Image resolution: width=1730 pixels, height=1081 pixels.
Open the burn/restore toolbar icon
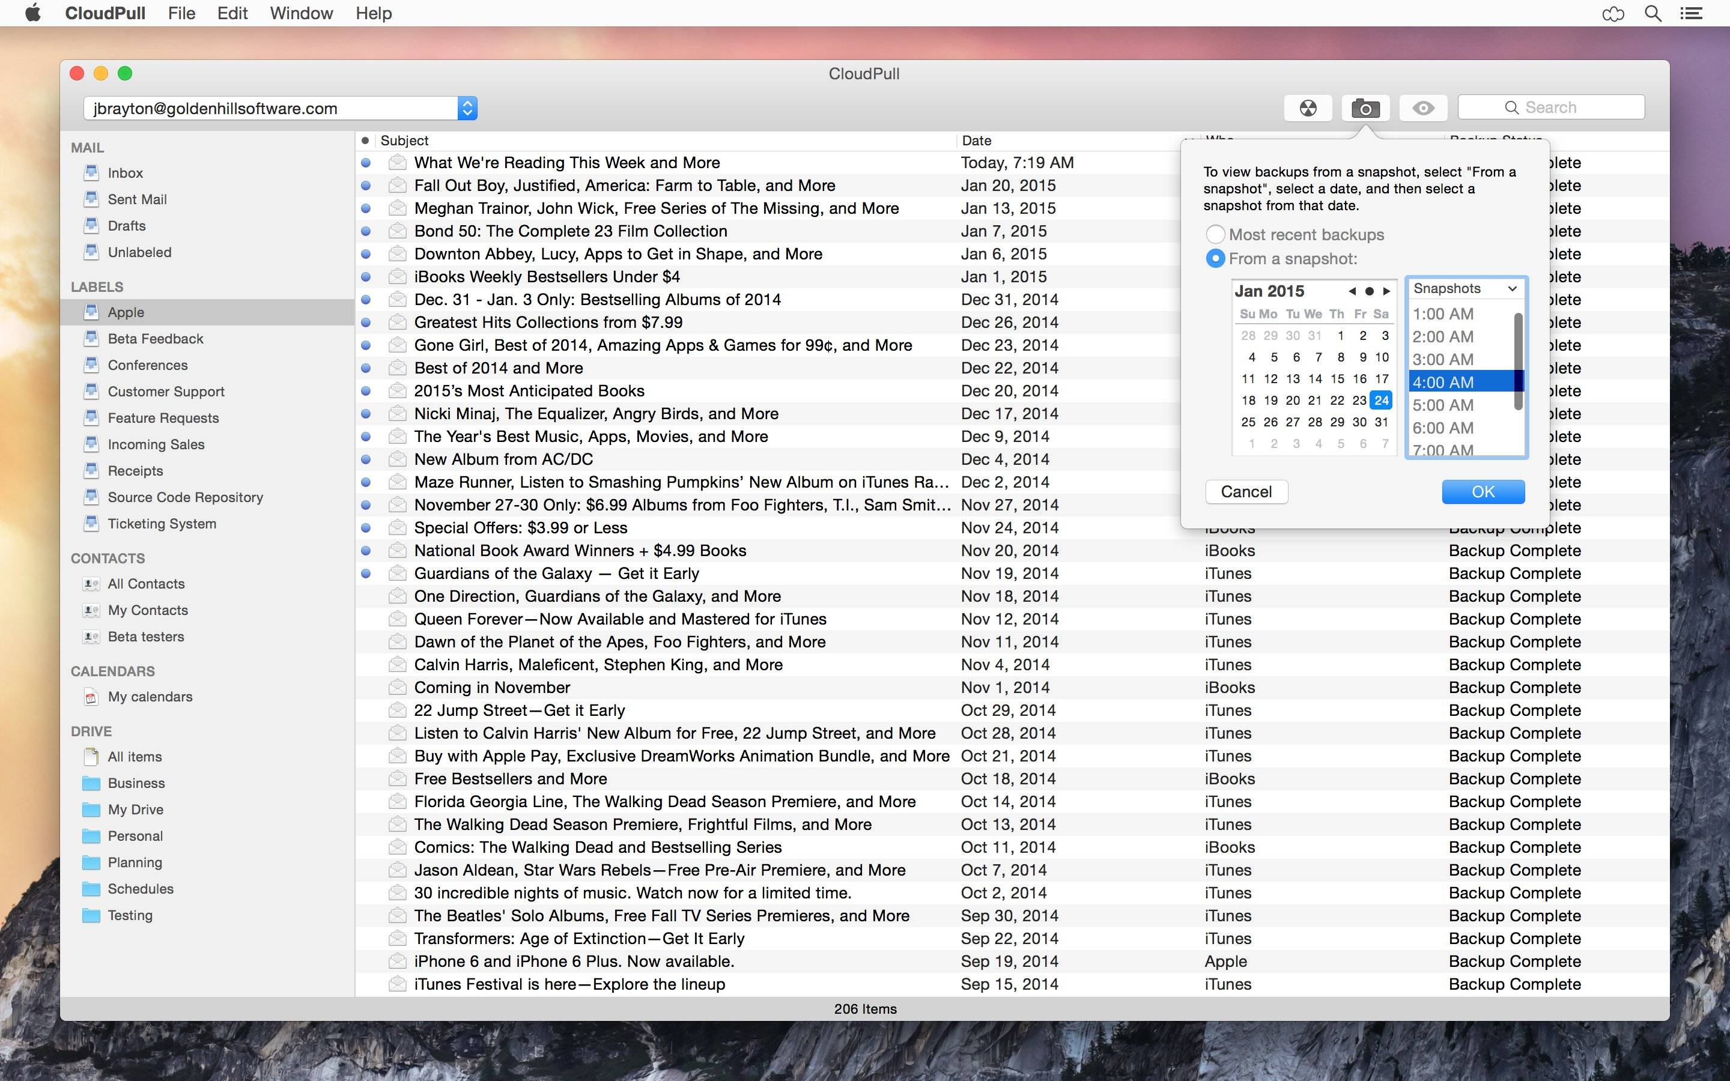[1308, 108]
